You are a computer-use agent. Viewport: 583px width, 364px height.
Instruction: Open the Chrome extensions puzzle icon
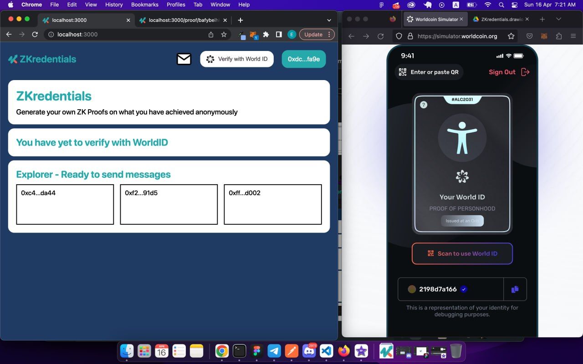tap(266, 35)
